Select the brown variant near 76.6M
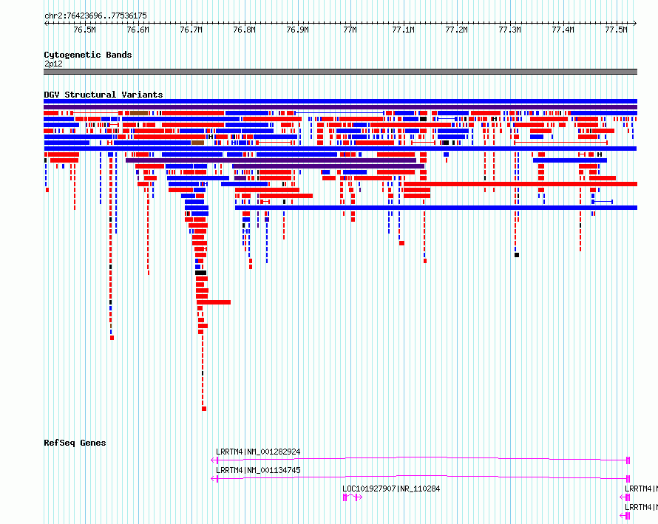Screen dimensions: 658x524 [139, 113]
